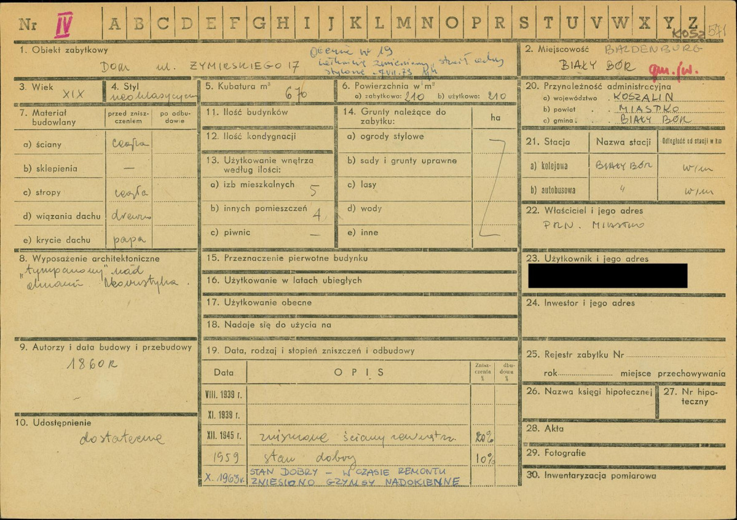Image resolution: width=737 pixels, height=520 pixels.
Task: Click the MIASTKO powiat entry
Action: (x=648, y=109)
